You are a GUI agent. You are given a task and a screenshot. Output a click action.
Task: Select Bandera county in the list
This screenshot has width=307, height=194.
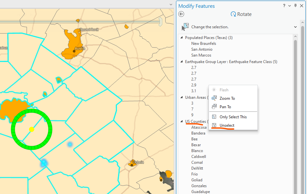click(198, 133)
